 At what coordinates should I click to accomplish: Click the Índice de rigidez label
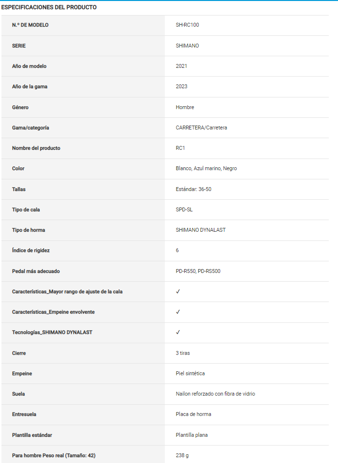[x=31, y=250]
